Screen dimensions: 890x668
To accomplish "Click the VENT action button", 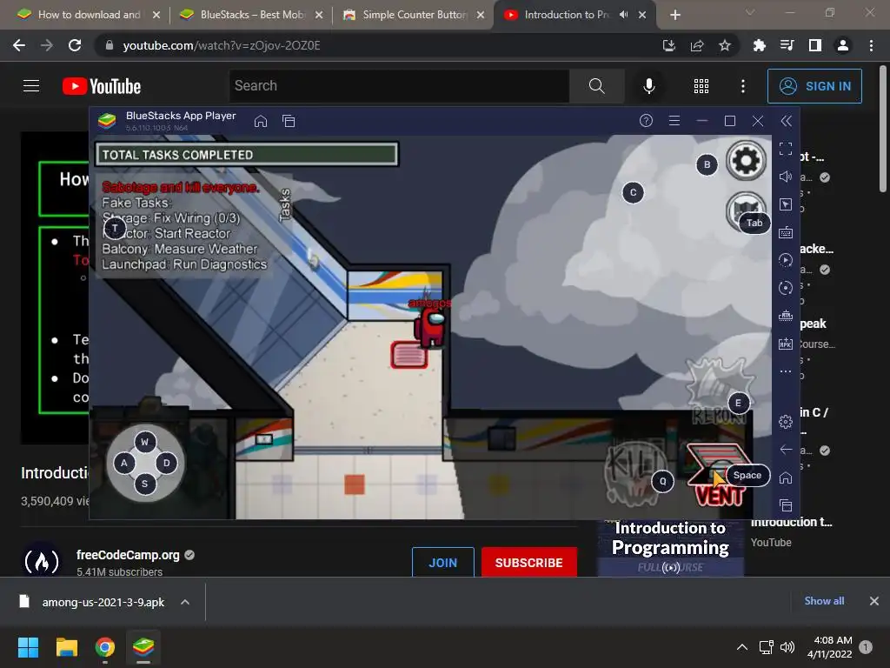I will (719, 474).
